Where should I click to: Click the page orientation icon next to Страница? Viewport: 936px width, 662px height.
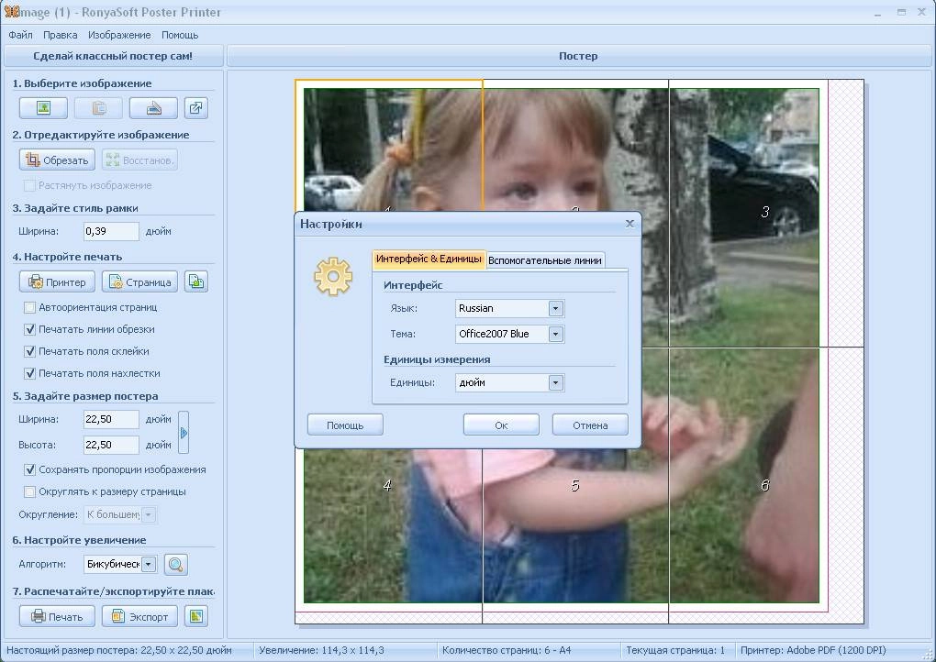click(195, 281)
